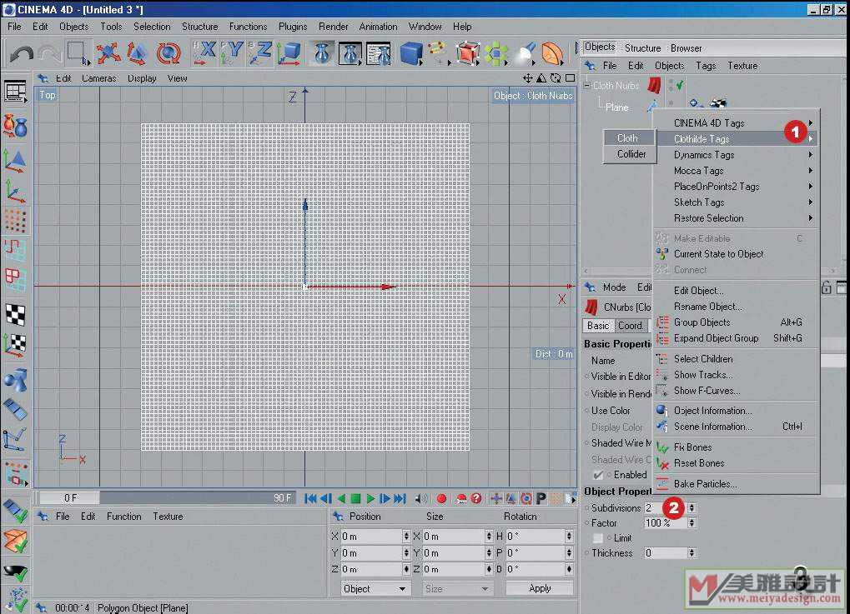Open the deformer objects icon

tap(552, 53)
